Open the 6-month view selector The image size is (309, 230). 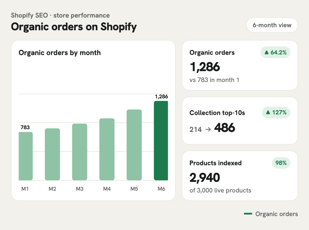272,25
